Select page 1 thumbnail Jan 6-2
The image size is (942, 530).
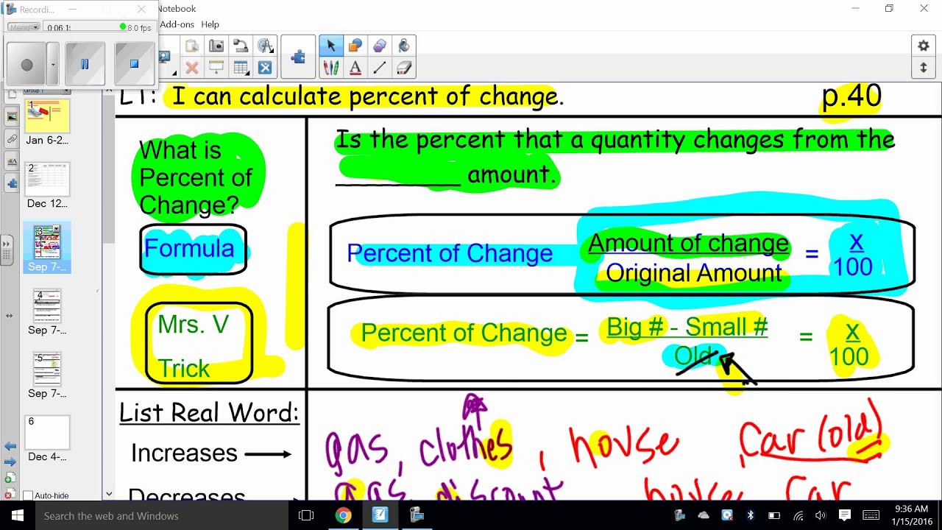pos(47,116)
